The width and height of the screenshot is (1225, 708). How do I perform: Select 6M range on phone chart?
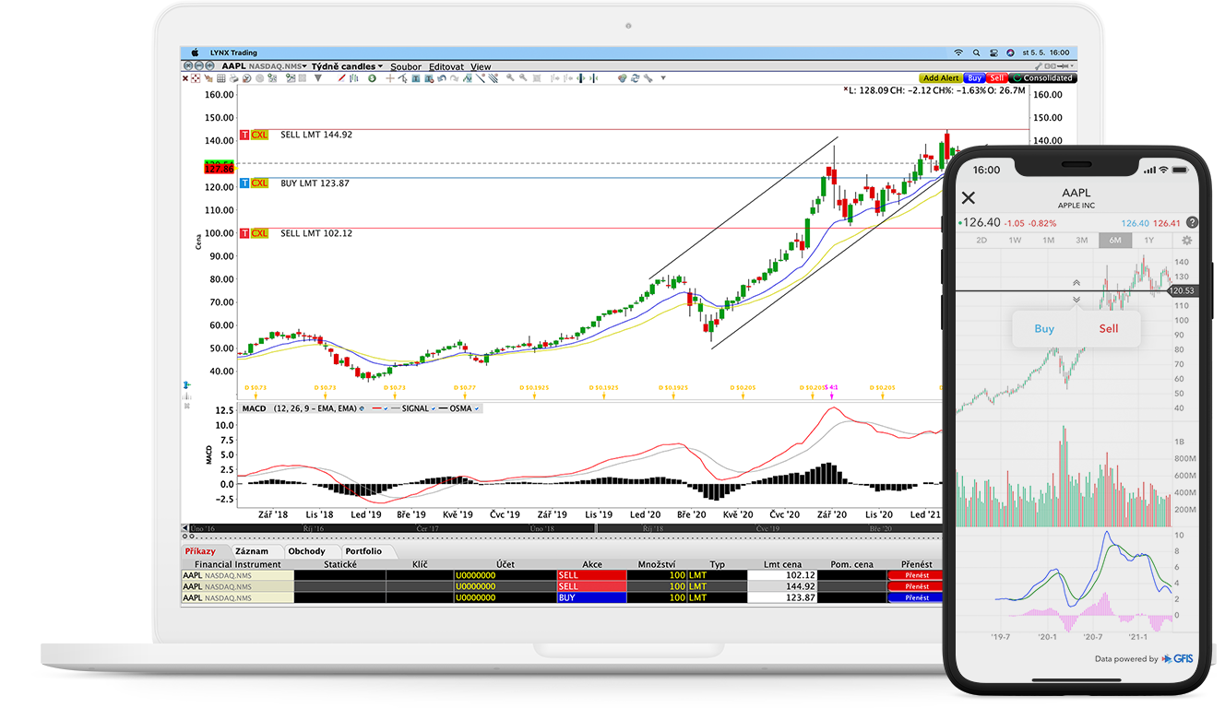tap(1115, 241)
